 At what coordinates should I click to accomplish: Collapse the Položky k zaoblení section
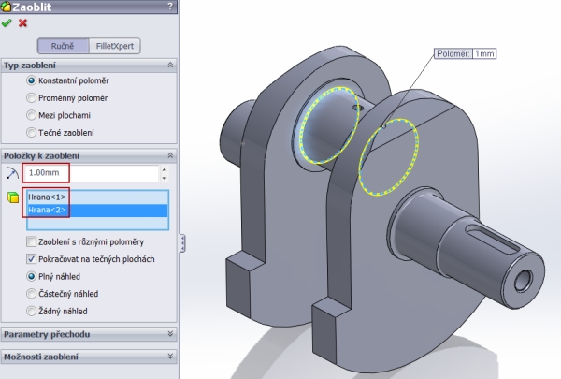point(170,156)
